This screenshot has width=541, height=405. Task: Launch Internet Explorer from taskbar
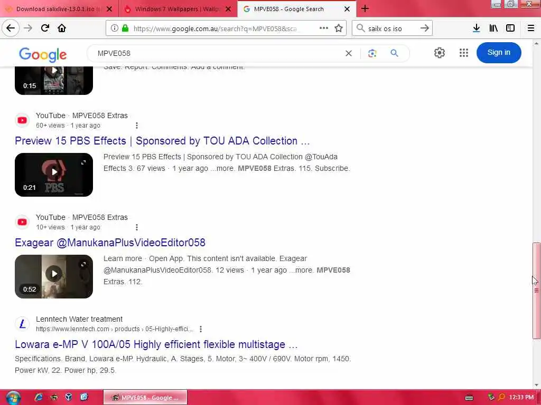tap(38, 398)
